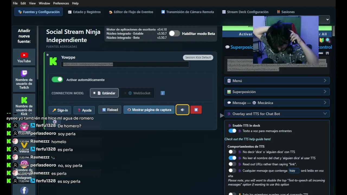Stop the Yowppe source with red button

coord(196,110)
